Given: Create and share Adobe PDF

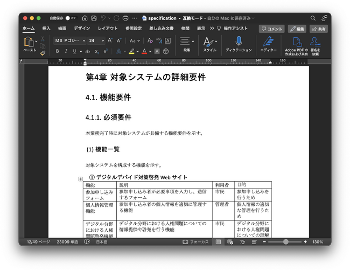Looking at the screenshot, I should 297,42.
